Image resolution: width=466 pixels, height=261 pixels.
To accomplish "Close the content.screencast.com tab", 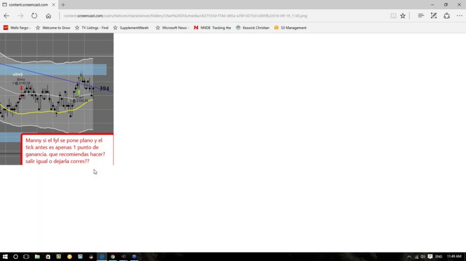I will coord(54,5).
